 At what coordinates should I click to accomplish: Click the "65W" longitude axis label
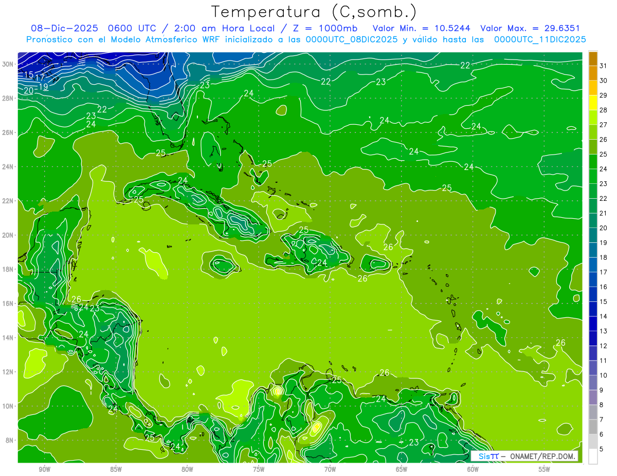[402, 469]
